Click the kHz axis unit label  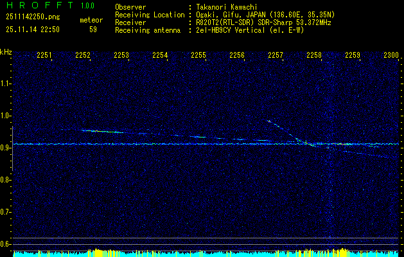tap(6, 52)
